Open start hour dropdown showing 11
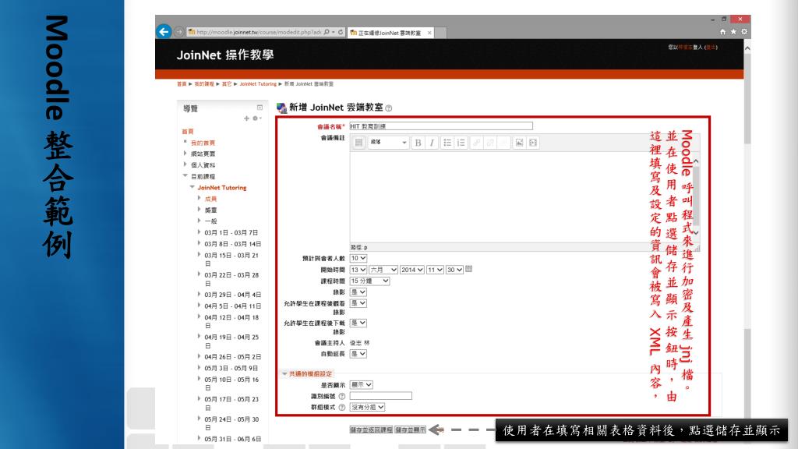This screenshot has height=449, width=798. click(x=435, y=270)
